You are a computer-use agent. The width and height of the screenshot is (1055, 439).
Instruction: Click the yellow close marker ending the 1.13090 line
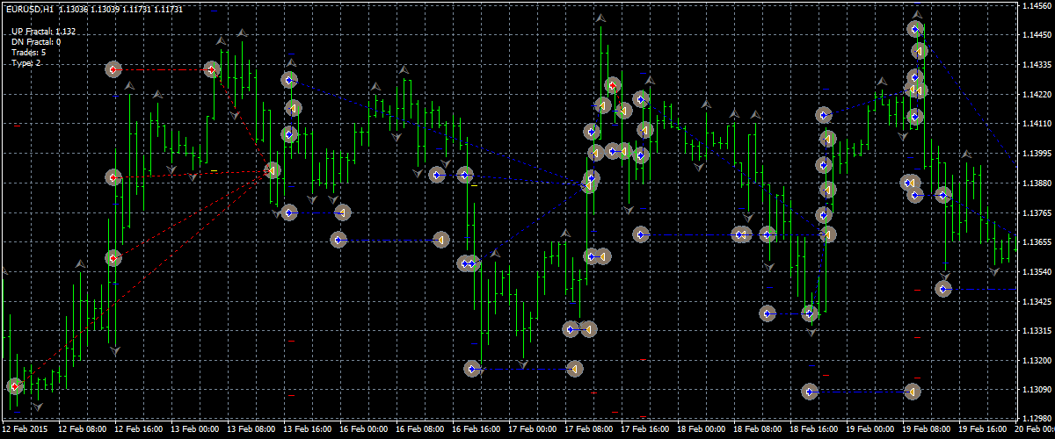[913, 392]
